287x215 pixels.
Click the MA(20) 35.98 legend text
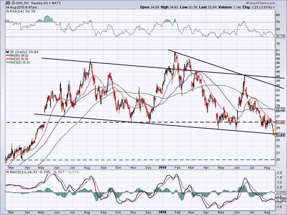coord(19,59)
